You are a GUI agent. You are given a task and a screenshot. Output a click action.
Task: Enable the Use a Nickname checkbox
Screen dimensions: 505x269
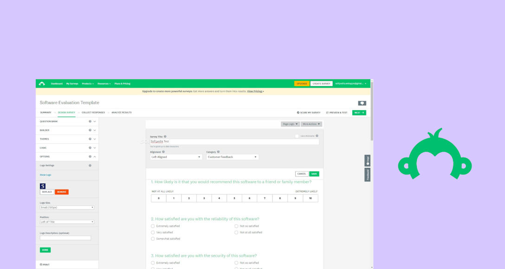(296, 135)
